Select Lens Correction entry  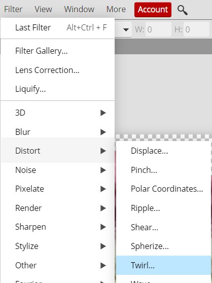[x=57, y=70]
